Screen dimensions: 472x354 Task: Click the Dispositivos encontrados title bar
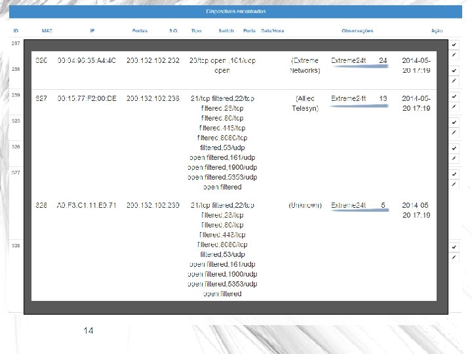(x=235, y=11)
